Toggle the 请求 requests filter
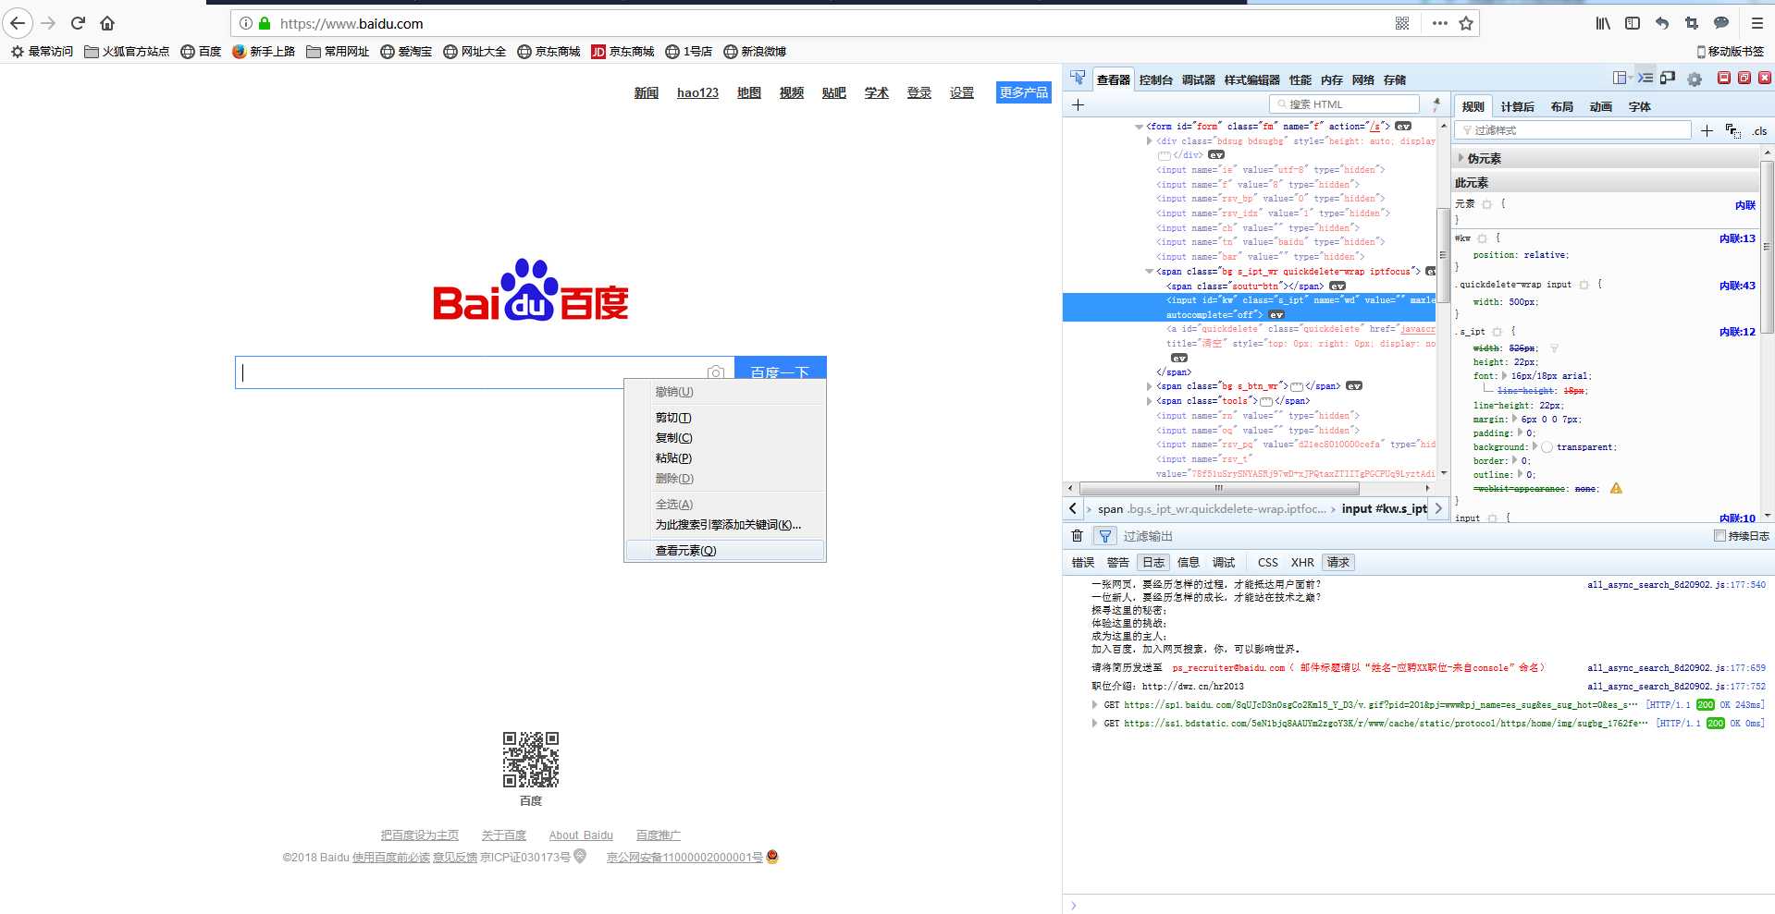1775x914 pixels. point(1338,562)
